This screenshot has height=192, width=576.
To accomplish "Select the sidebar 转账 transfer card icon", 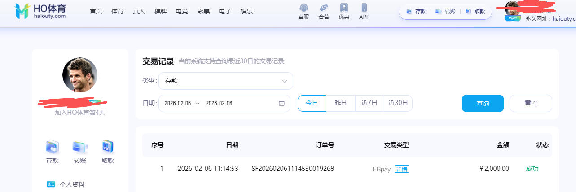I will (80, 147).
